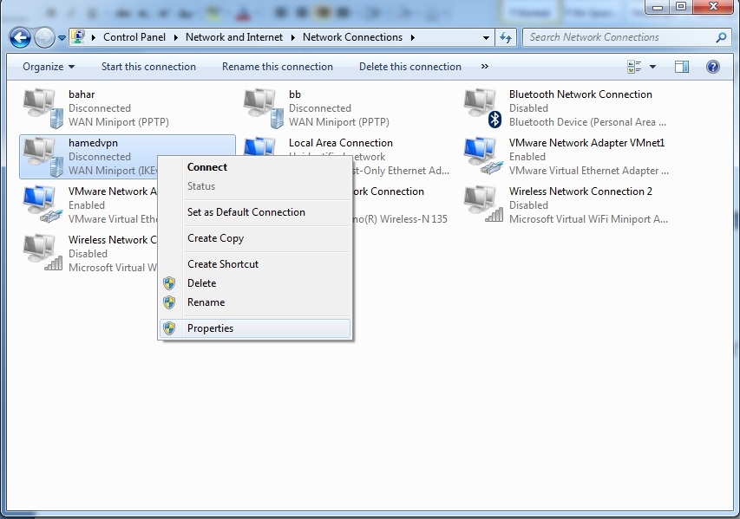The height and width of the screenshot is (519, 740).
Task: Select the bb connection icon
Action: point(264,108)
